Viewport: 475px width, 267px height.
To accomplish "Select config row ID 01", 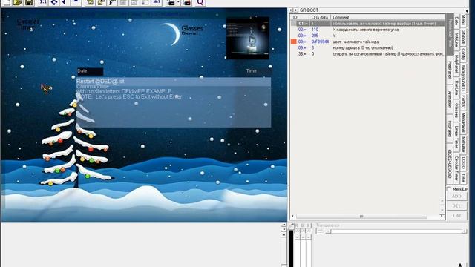I will pos(367,23).
